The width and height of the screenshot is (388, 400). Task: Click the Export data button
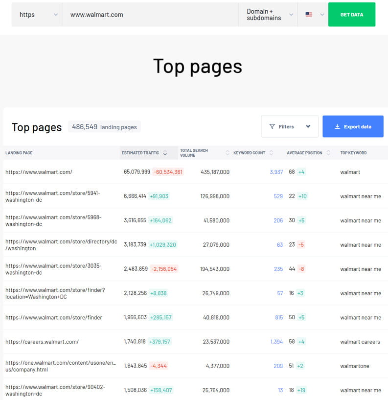click(353, 126)
